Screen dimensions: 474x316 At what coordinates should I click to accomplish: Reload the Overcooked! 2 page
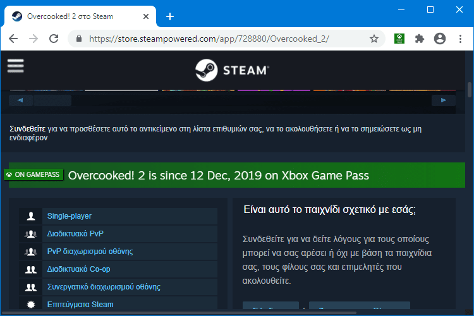click(54, 39)
